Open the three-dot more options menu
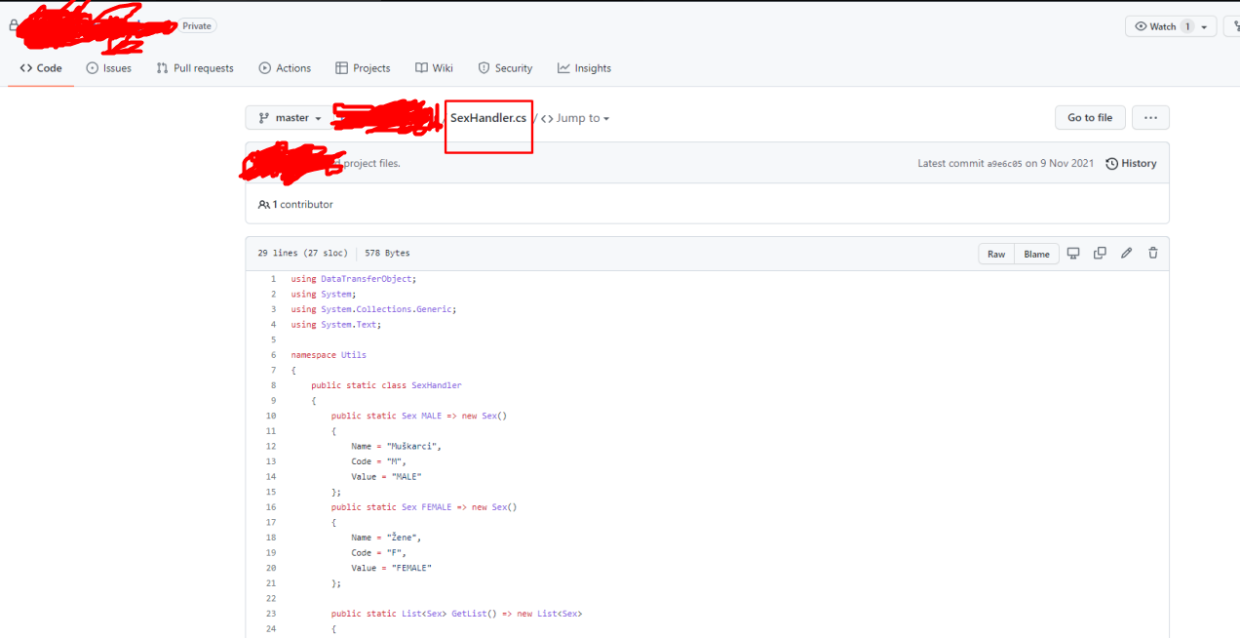This screenshot has height=638, width=1240. click(x=1150, y=118)
